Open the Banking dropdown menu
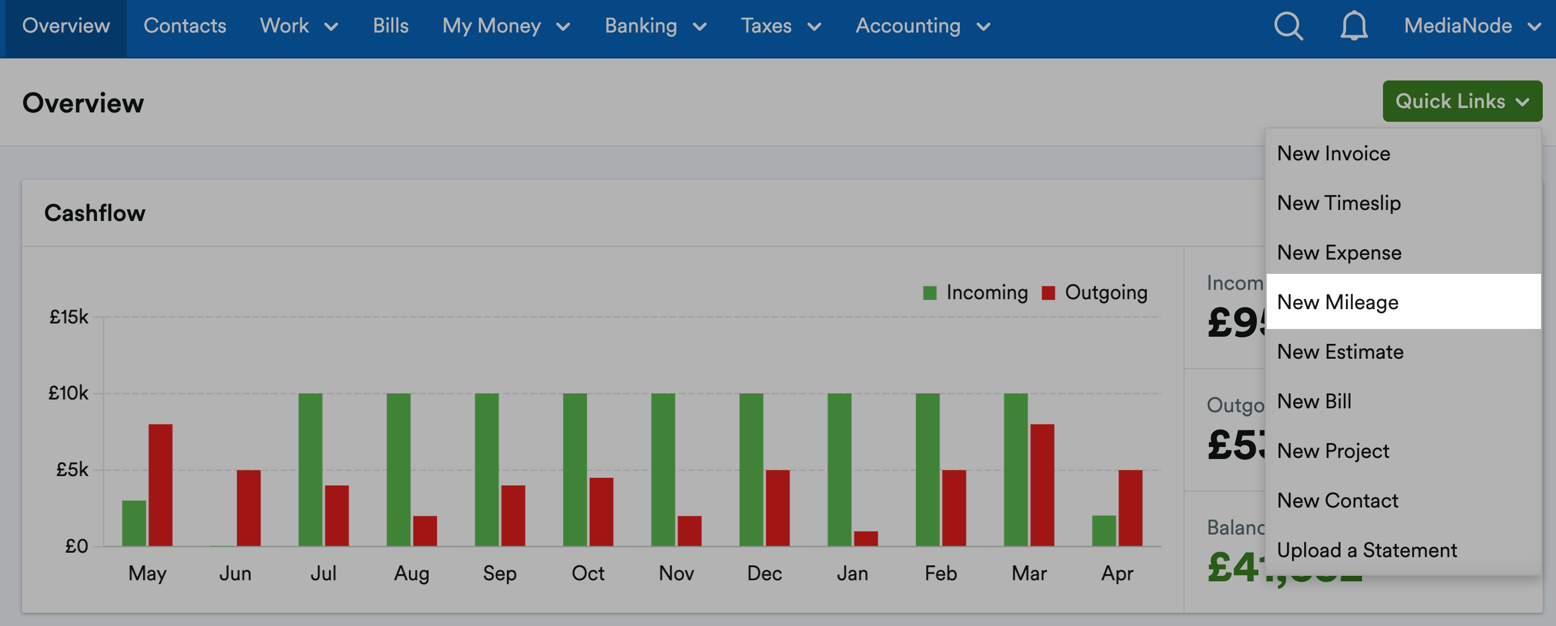 pyautogui.click(x=655, y=26)
